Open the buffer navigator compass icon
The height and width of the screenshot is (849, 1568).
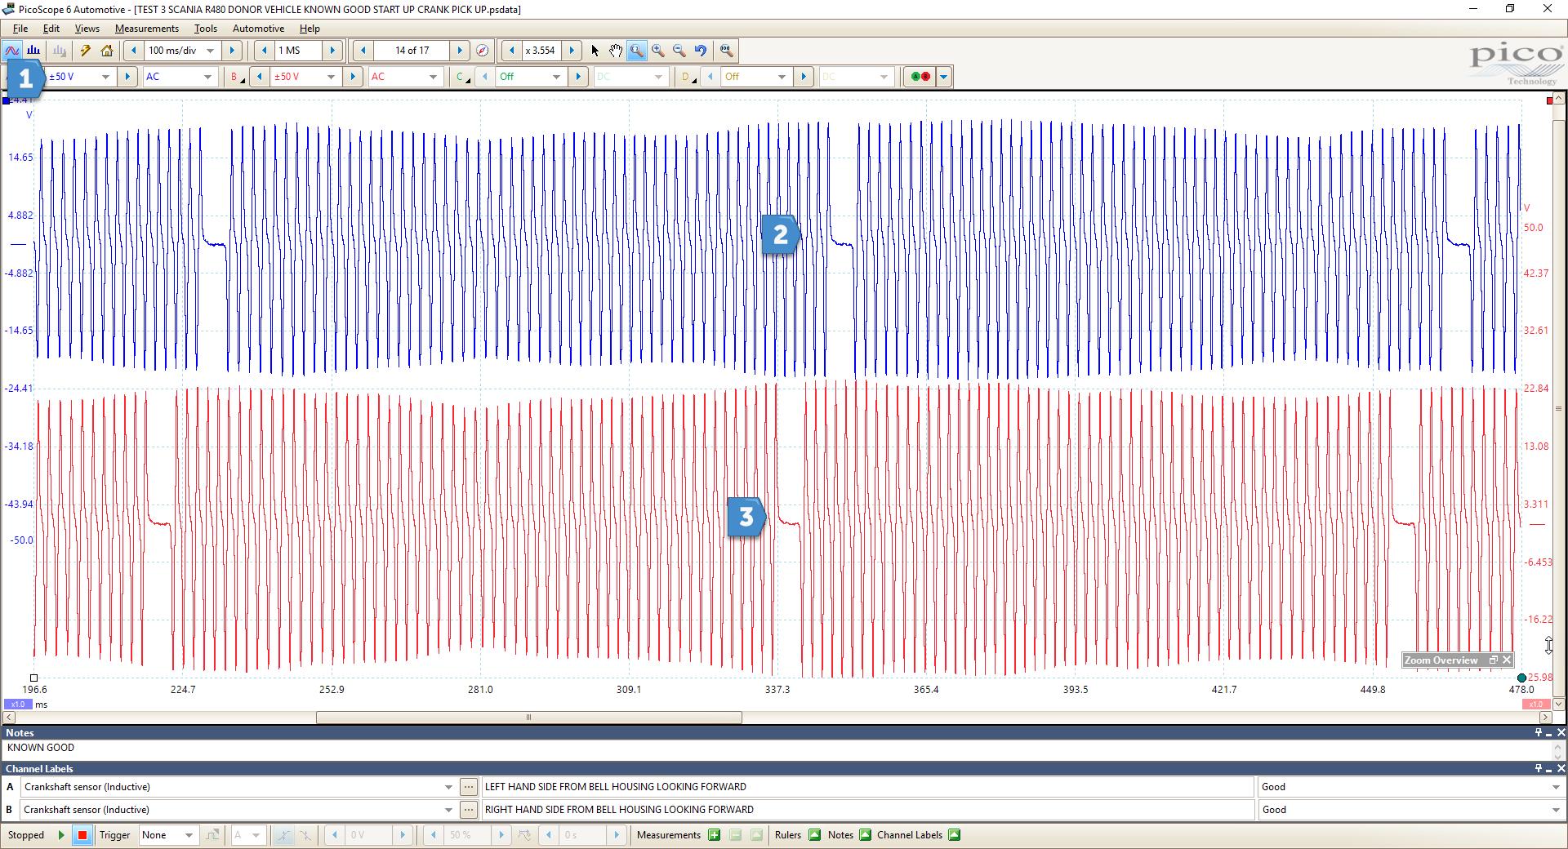click(x=483, y=51)
